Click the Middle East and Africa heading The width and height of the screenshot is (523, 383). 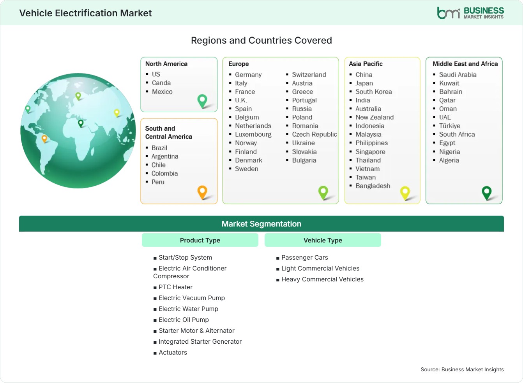tap(465, 64)
